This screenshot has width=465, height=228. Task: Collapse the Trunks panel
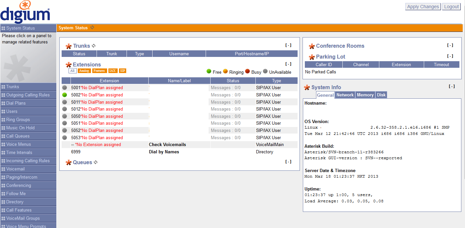tap(288, 45)
